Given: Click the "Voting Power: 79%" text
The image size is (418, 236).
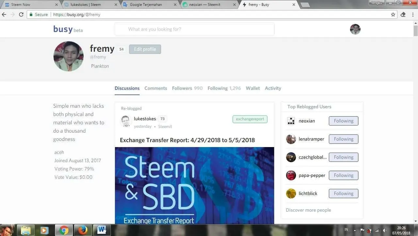Looking at the screenshot, I should (74, 169).
